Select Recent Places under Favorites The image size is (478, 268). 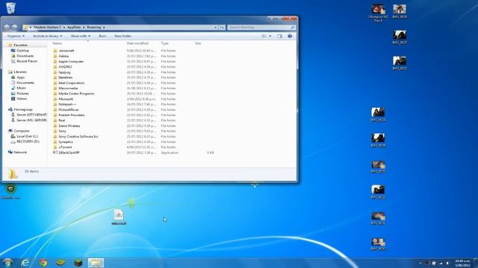(27, 61)
